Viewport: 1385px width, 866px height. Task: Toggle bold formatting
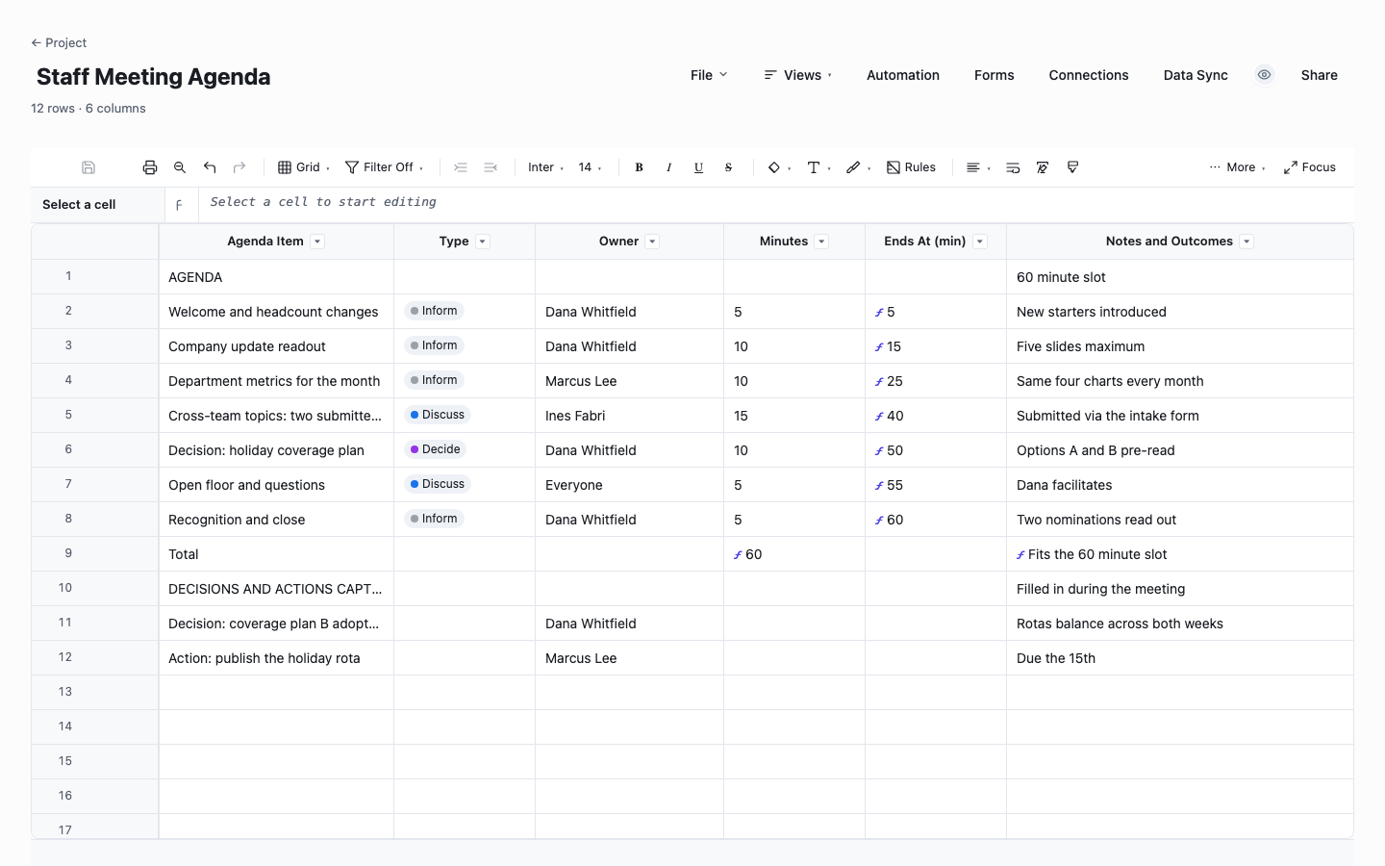click(x=639, y=167)
